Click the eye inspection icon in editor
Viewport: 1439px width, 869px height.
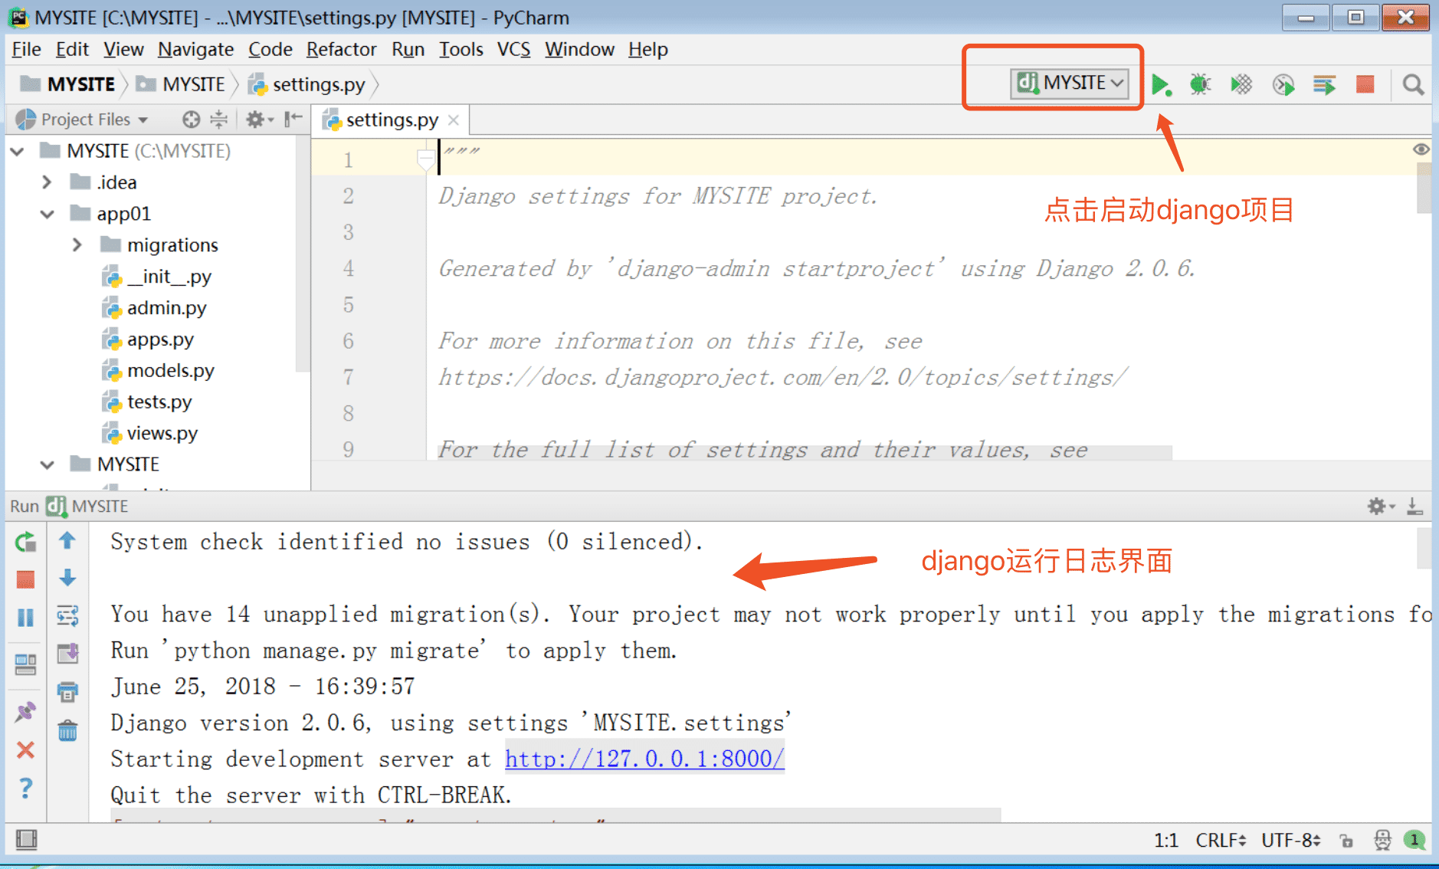[x=1421, y=149]
